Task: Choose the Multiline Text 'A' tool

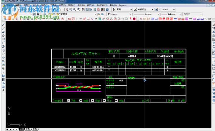Action: (x=3, y=90)
